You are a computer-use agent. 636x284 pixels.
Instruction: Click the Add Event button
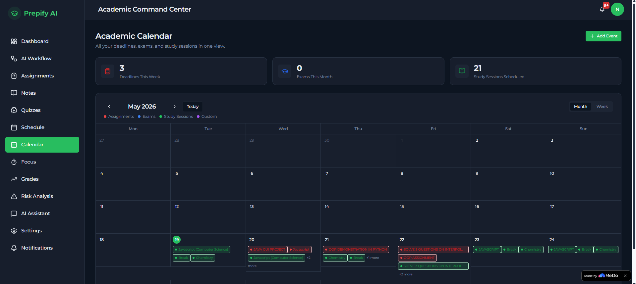point(603,36)
